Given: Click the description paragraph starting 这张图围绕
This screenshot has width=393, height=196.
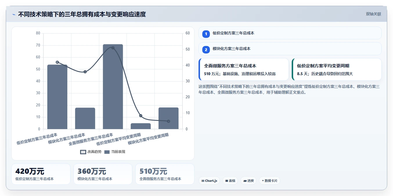Looking at the screenshot, I should (x=289, y=90).
